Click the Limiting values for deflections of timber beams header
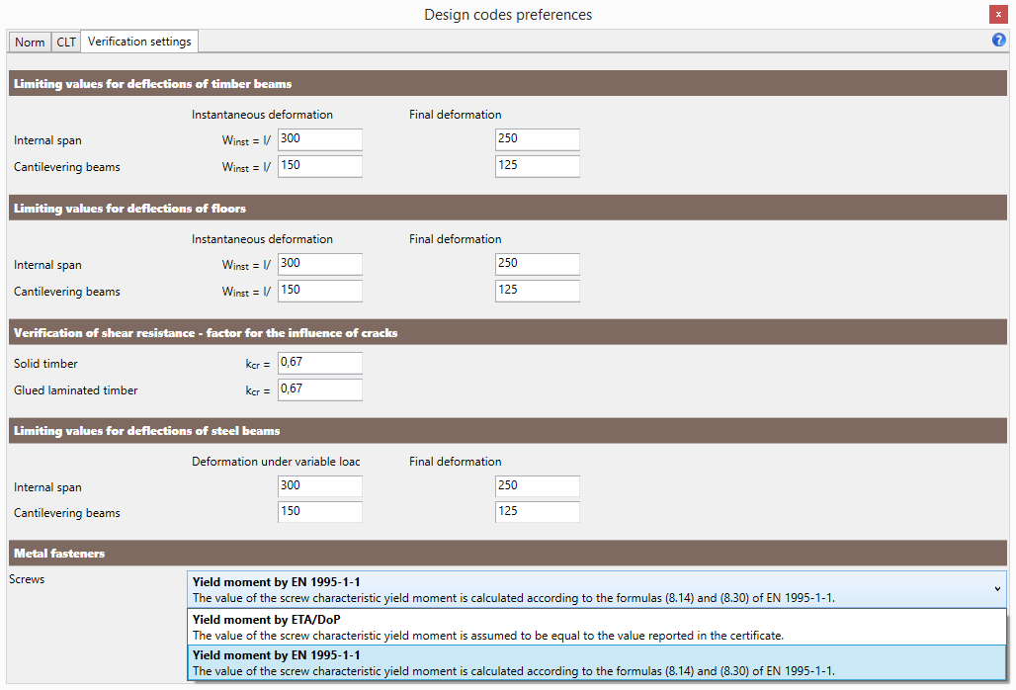1016x690 pixels. click(x=508, y=84)
